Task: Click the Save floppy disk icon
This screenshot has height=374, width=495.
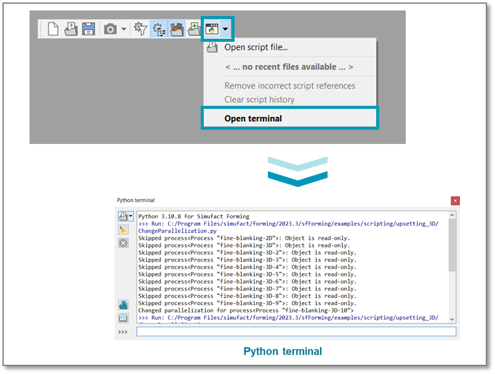Action: tap(88, 29)
